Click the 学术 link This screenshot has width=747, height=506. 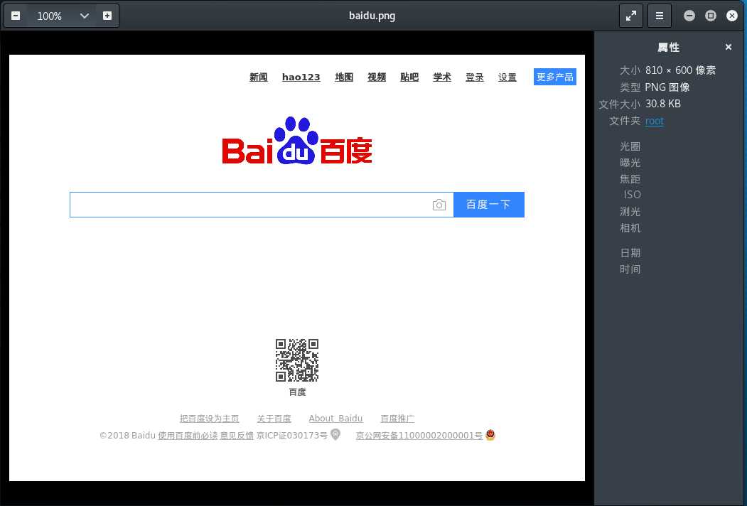pyautogui.click(x=442, y=77)
